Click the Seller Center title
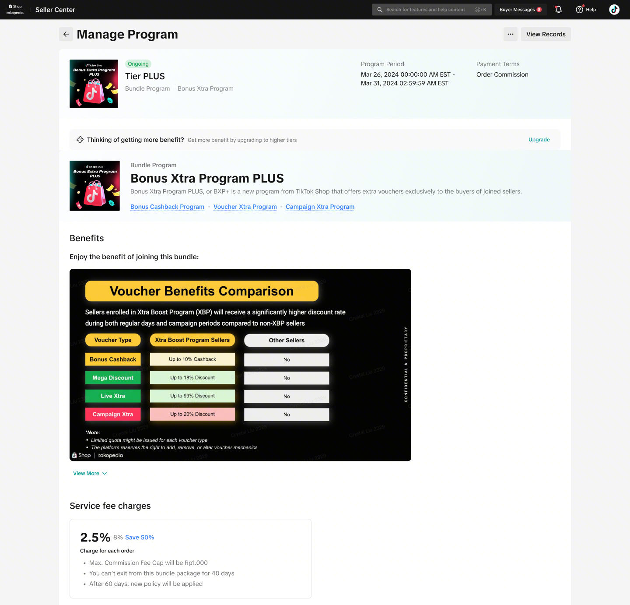 (x=55, y=10)
